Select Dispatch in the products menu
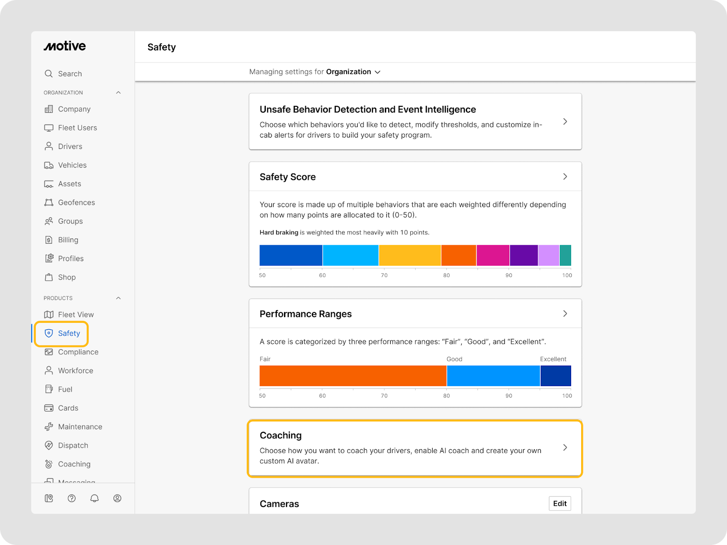 point(73,446)
